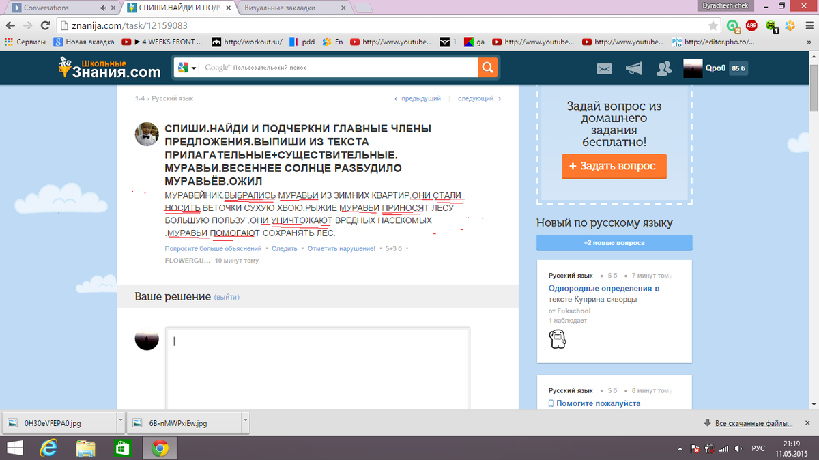Click the orange search magnifier button
The height and width of the screenshot is (460, 819).
[x=487, y=68]
